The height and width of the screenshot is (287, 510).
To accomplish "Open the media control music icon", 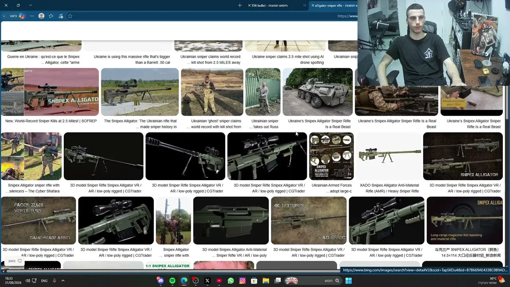I will tap(61, 16).
